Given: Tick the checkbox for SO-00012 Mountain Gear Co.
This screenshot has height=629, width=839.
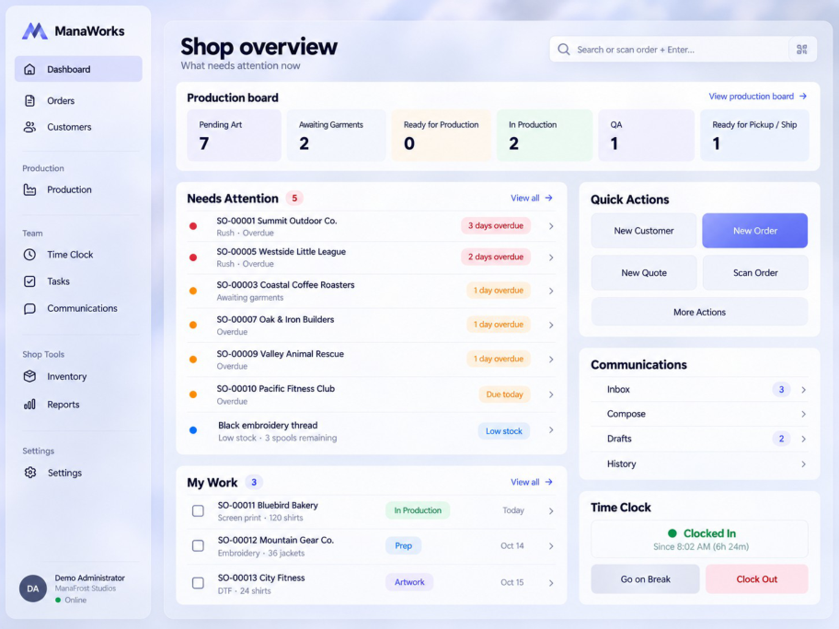Looking at the screenshot, I should [x=198, y=545].
